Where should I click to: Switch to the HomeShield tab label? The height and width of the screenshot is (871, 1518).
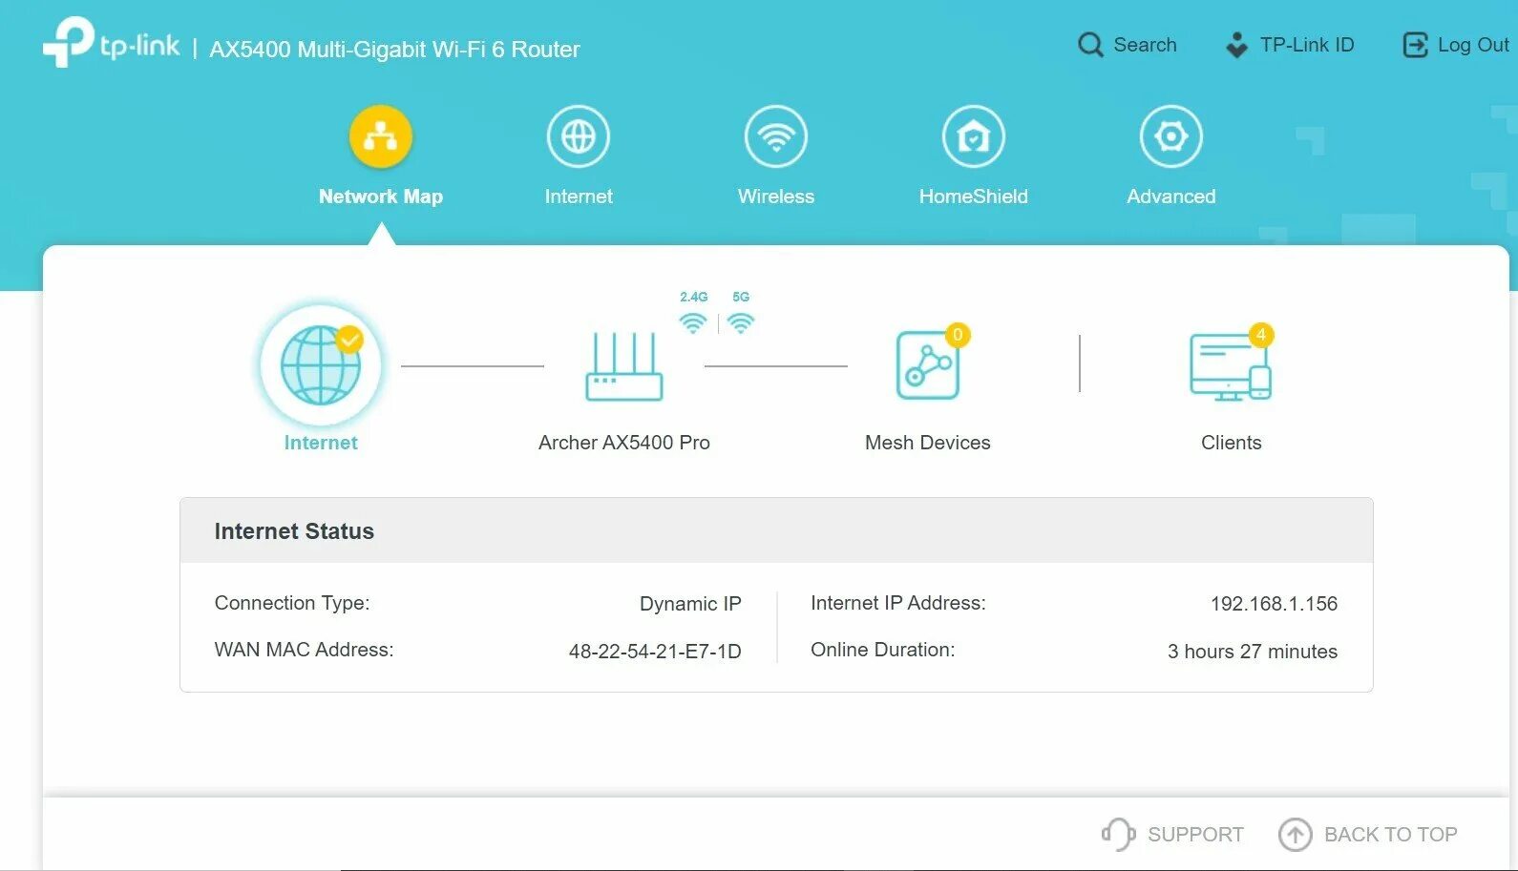pos(974,197)
